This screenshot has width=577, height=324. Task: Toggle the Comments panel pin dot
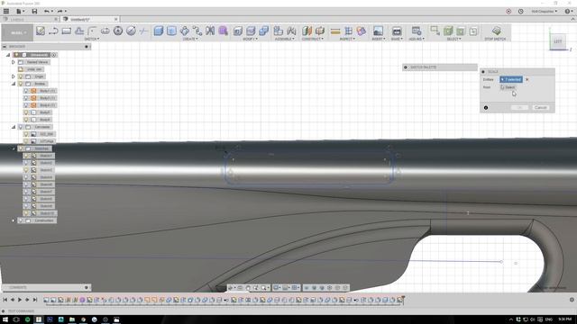click(x=87, y=287)
